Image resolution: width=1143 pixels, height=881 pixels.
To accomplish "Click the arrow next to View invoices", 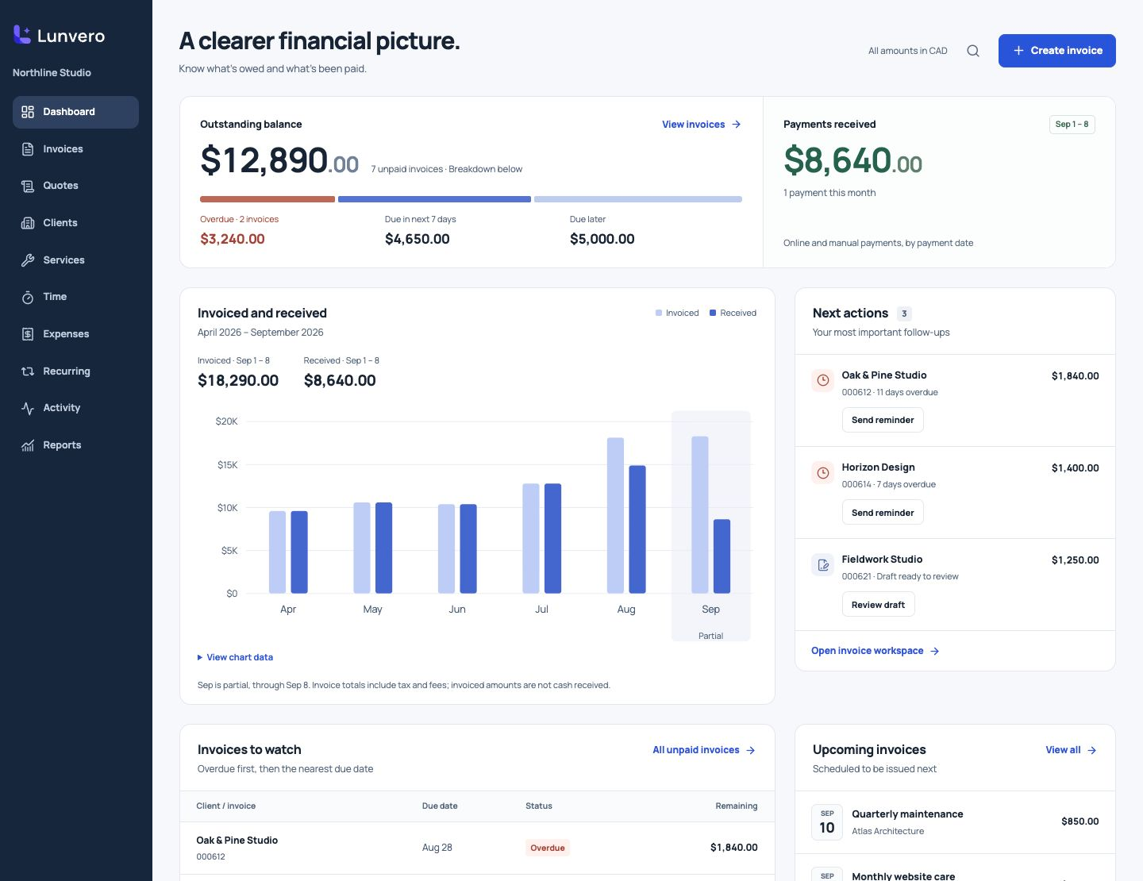I will 737,125.
